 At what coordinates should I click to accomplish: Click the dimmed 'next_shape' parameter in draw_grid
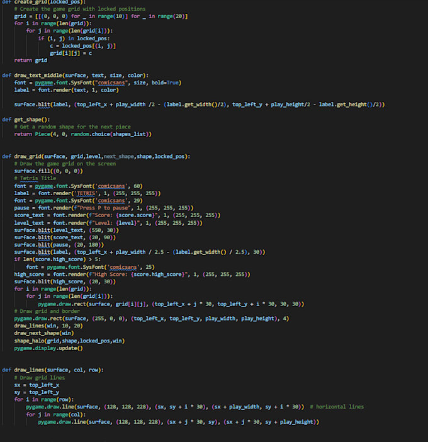tap(118, 156)
